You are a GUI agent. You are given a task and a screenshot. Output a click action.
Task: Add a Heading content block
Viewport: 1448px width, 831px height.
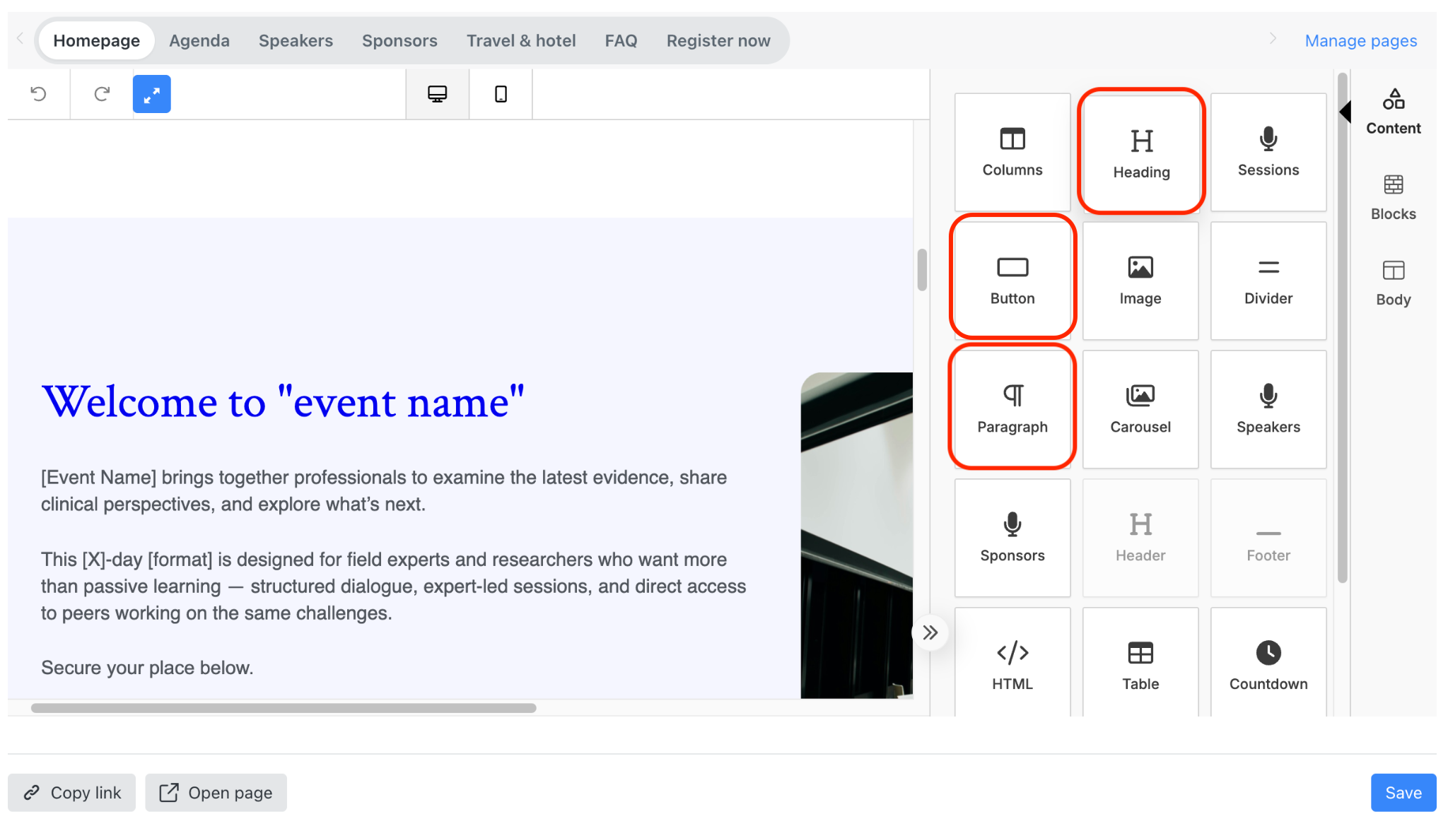click(1141, 152)
